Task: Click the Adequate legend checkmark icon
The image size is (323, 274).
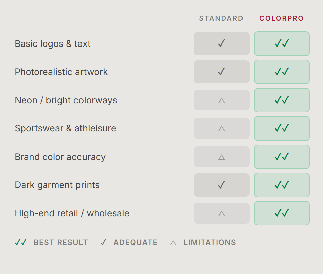Action: pyautogui.click(x=103, y=243)
